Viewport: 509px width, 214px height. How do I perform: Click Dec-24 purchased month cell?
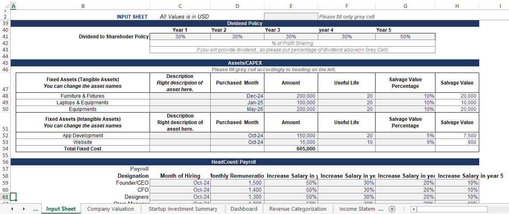237,96
